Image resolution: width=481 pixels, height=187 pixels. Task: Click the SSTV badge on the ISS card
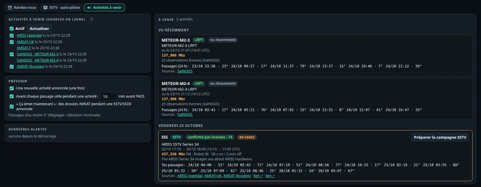[176, 137]
